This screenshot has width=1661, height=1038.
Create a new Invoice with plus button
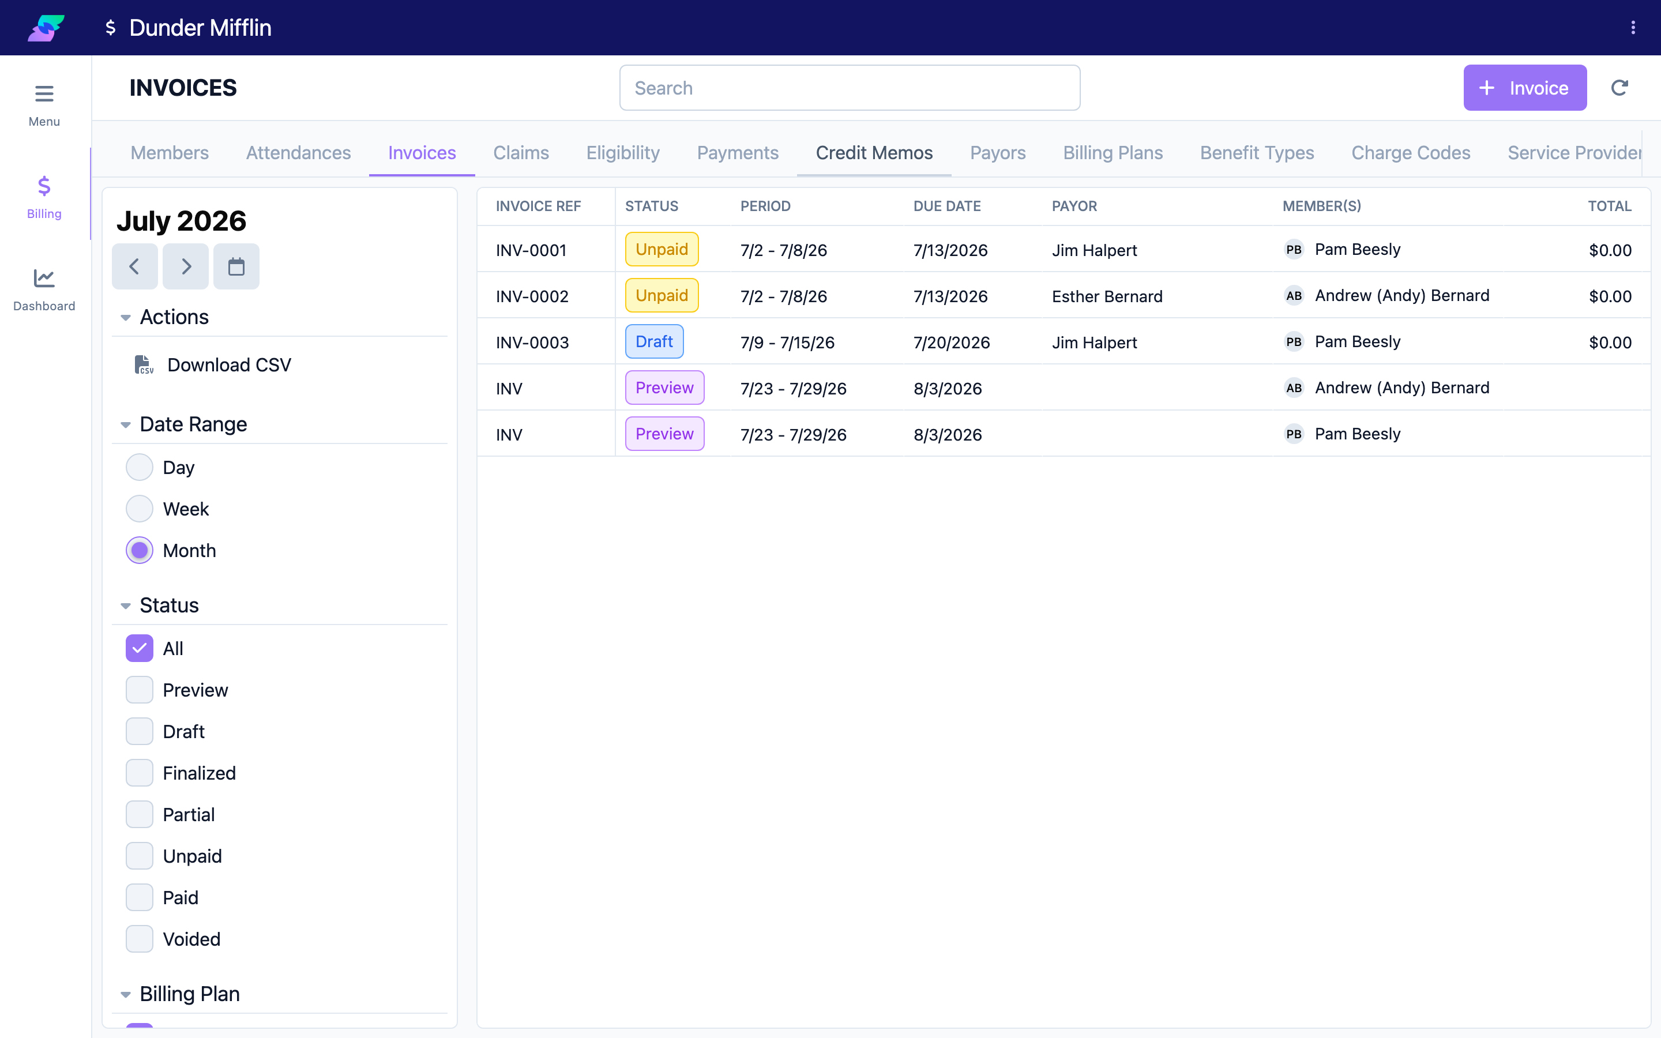(1524, 88)
